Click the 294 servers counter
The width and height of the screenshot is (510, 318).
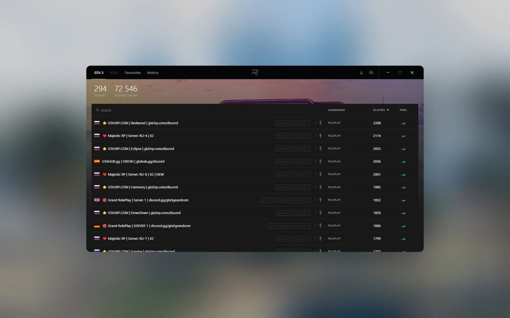coord(100,91)
